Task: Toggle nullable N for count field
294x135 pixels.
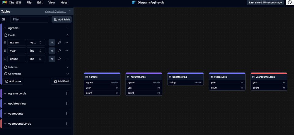Action: point(52,59)
